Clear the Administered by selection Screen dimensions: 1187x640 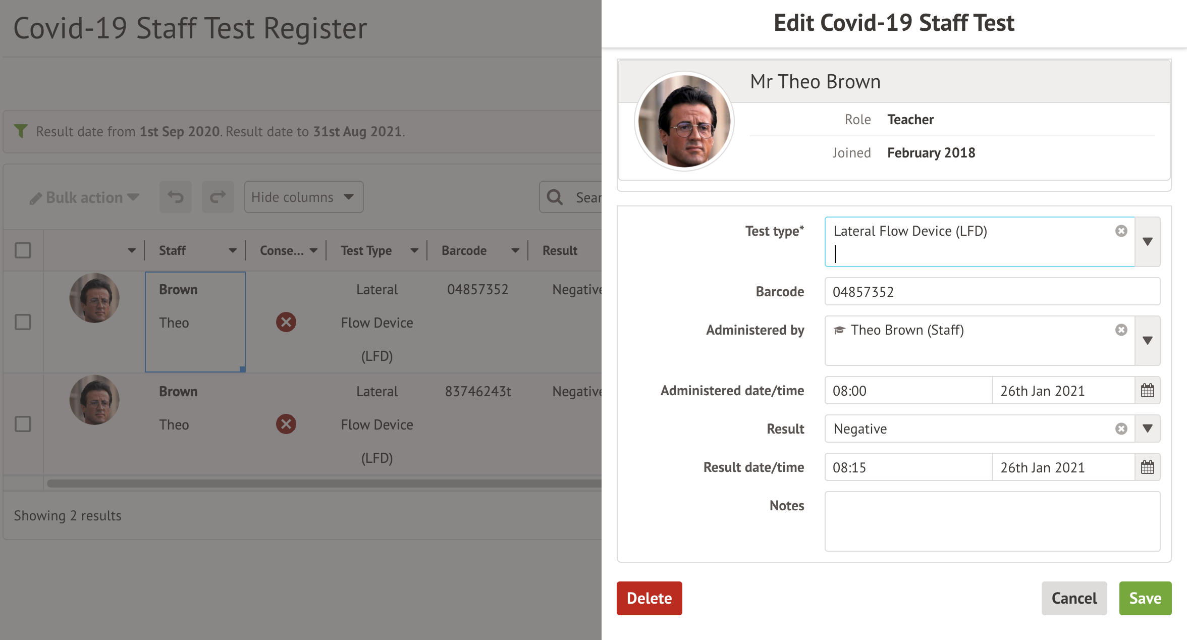click(1121, 330)
